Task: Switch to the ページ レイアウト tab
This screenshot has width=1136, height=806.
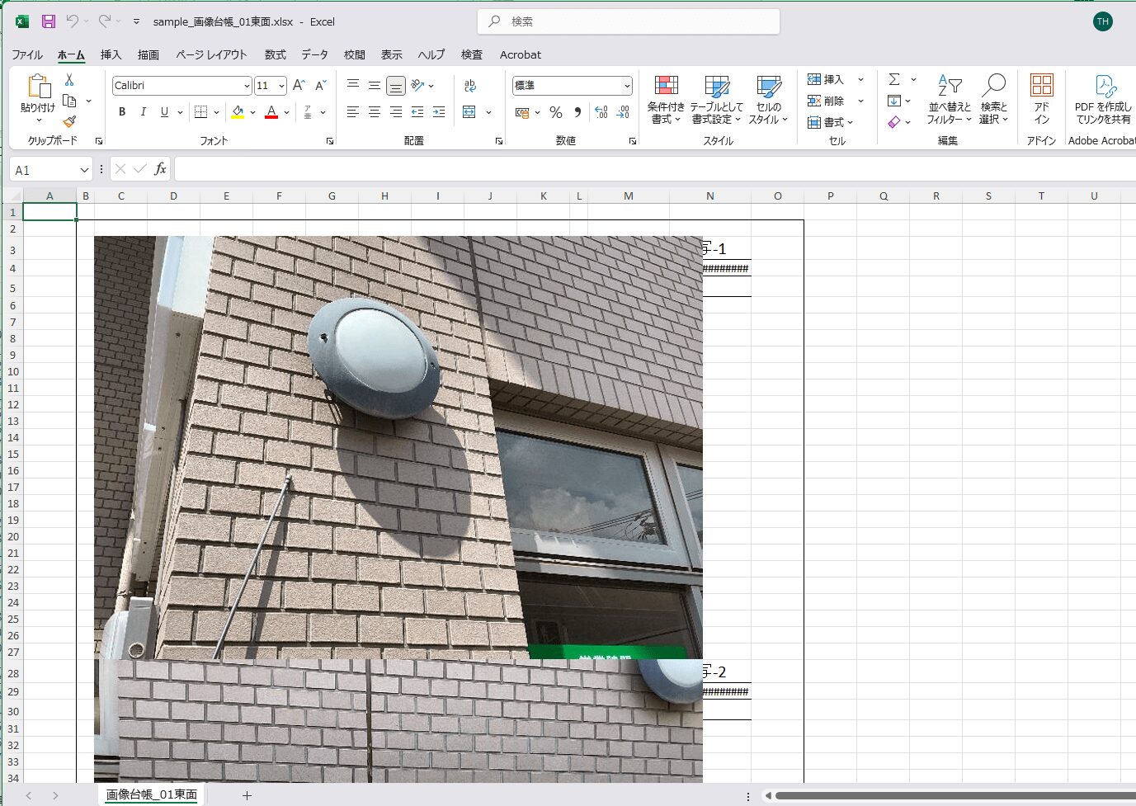Action: pos(211,54)
